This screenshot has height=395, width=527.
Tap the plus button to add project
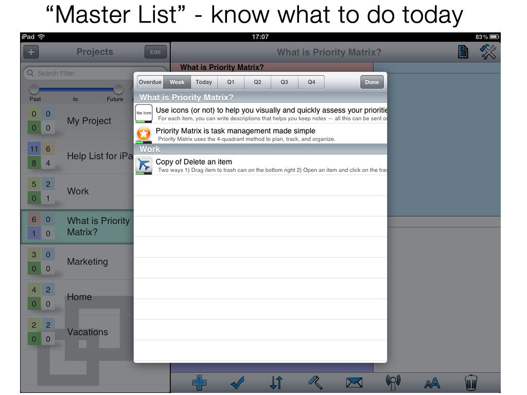click(x=31, y=52)
